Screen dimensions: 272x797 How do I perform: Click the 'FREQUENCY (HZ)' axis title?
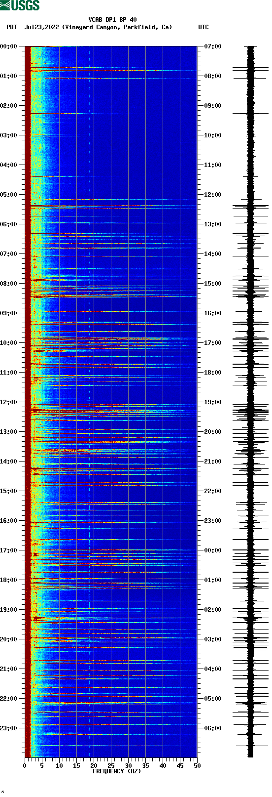(x=117, y=771)
